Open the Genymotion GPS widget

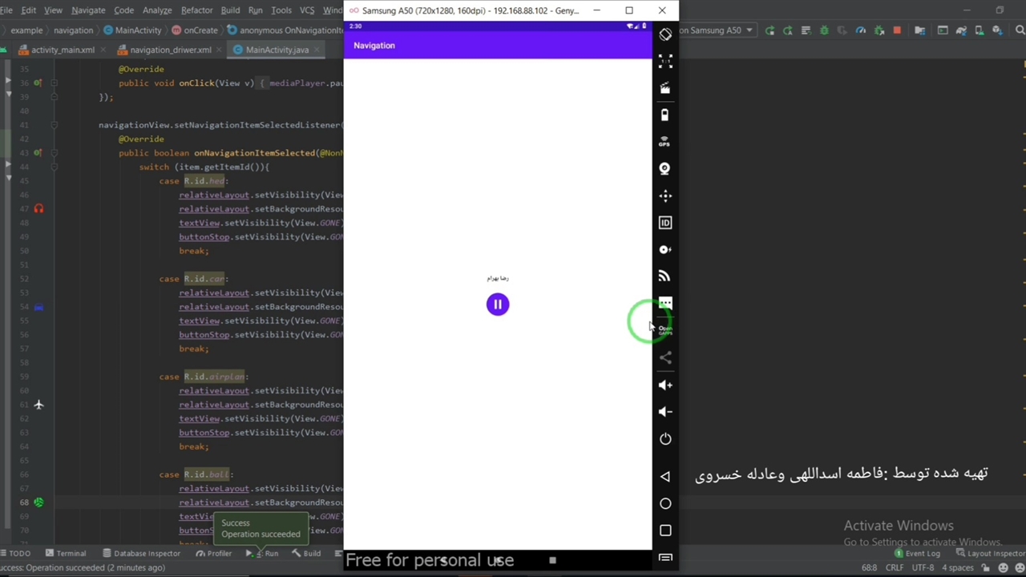pos(664,142)
